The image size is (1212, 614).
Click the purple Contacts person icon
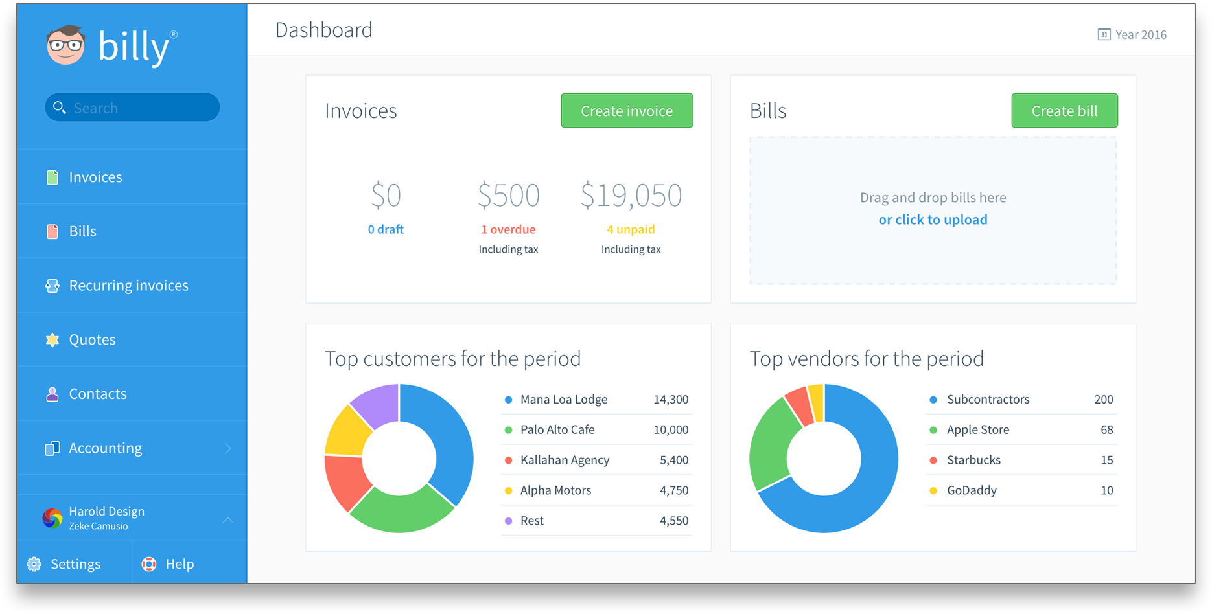[x=52, y=394]
